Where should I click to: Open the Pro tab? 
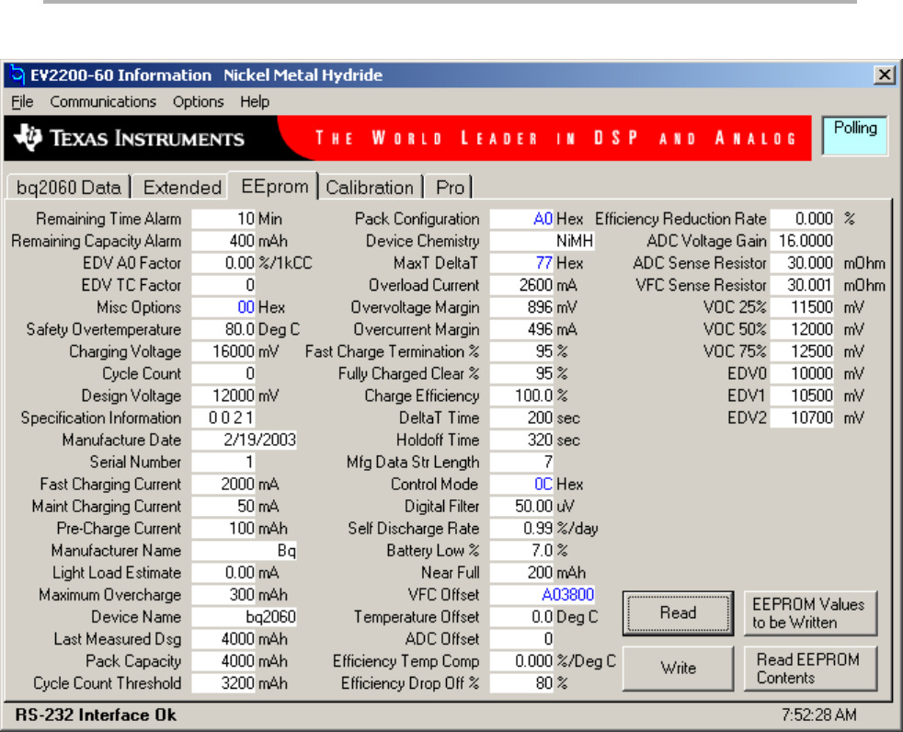[x=450, y=188]
